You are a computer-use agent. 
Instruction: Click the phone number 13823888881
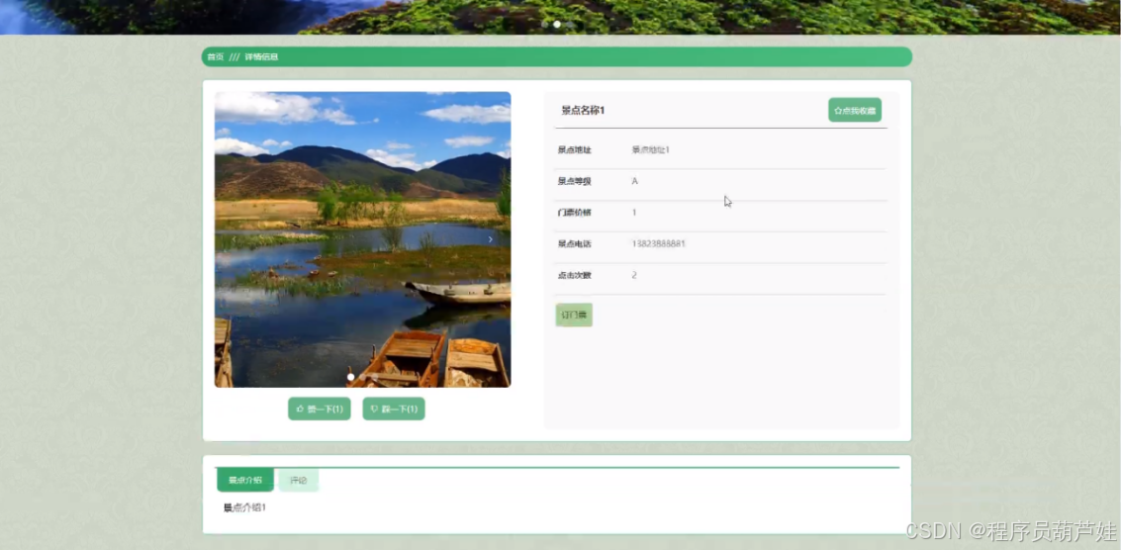coord(658,243)
